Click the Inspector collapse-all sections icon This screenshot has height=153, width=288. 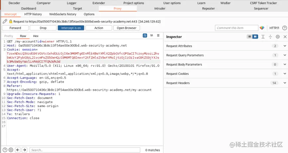270,37
